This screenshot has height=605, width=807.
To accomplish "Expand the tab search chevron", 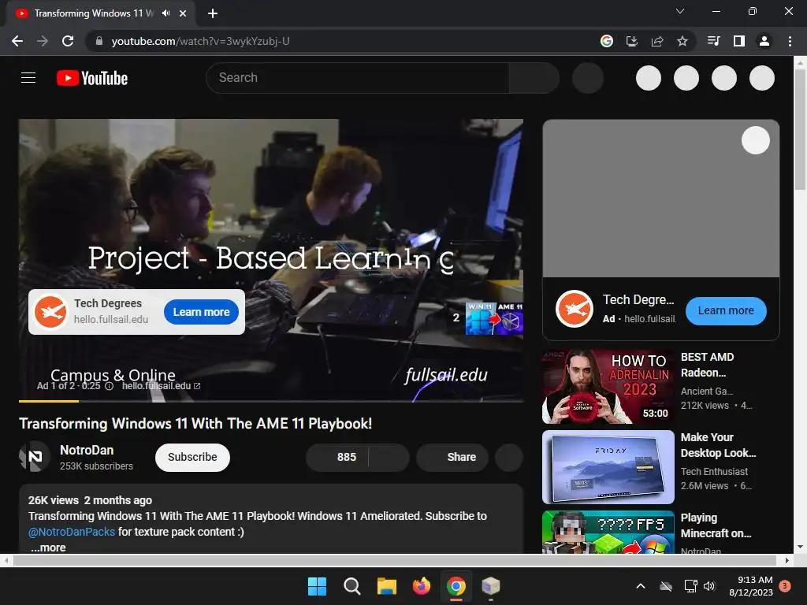I will (680, 11).
